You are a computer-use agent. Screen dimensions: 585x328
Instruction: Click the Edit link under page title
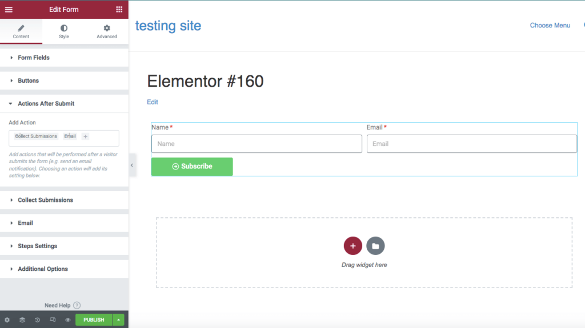point(153,102)
